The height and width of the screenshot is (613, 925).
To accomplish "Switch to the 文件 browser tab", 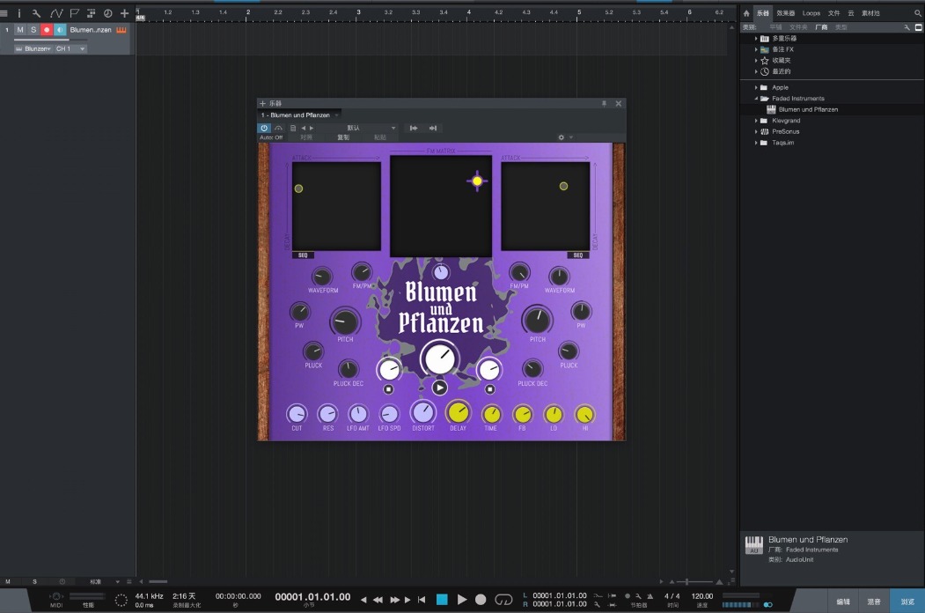I will (833, 13).
